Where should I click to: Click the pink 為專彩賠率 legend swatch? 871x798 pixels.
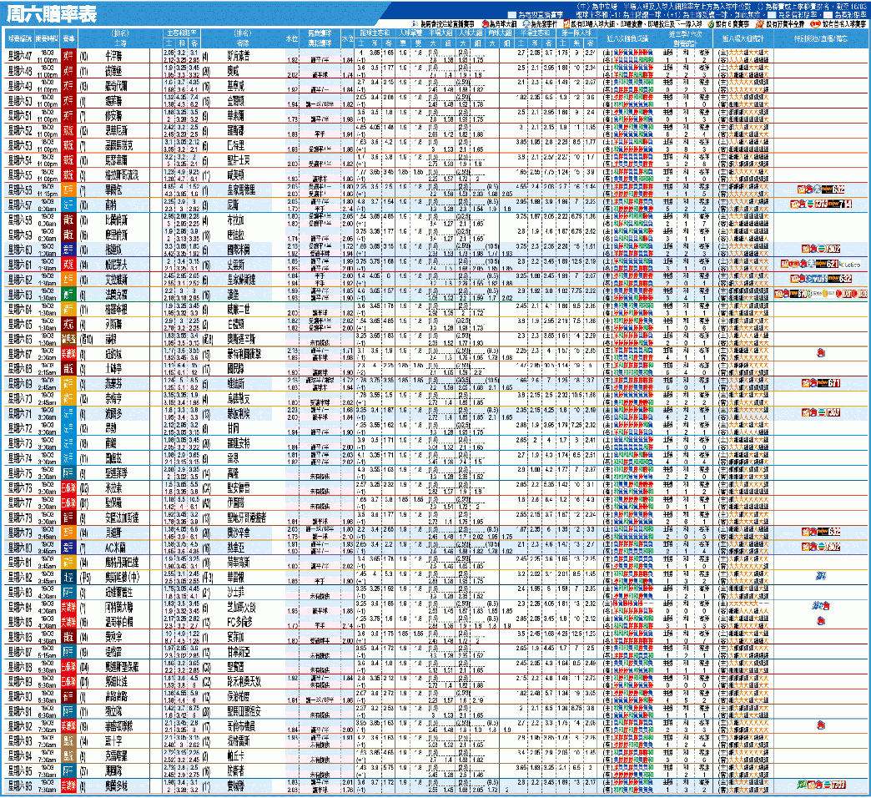tap(828, 15)
